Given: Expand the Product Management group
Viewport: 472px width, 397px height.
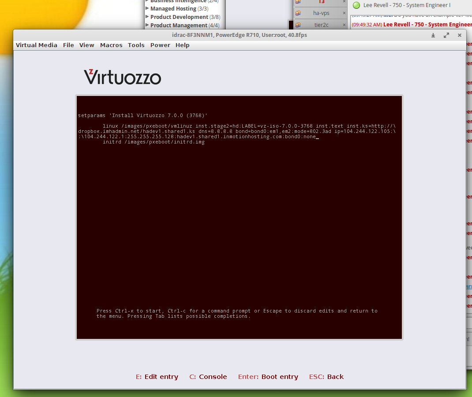Looking at the screenshot, I should click(147, 25).
